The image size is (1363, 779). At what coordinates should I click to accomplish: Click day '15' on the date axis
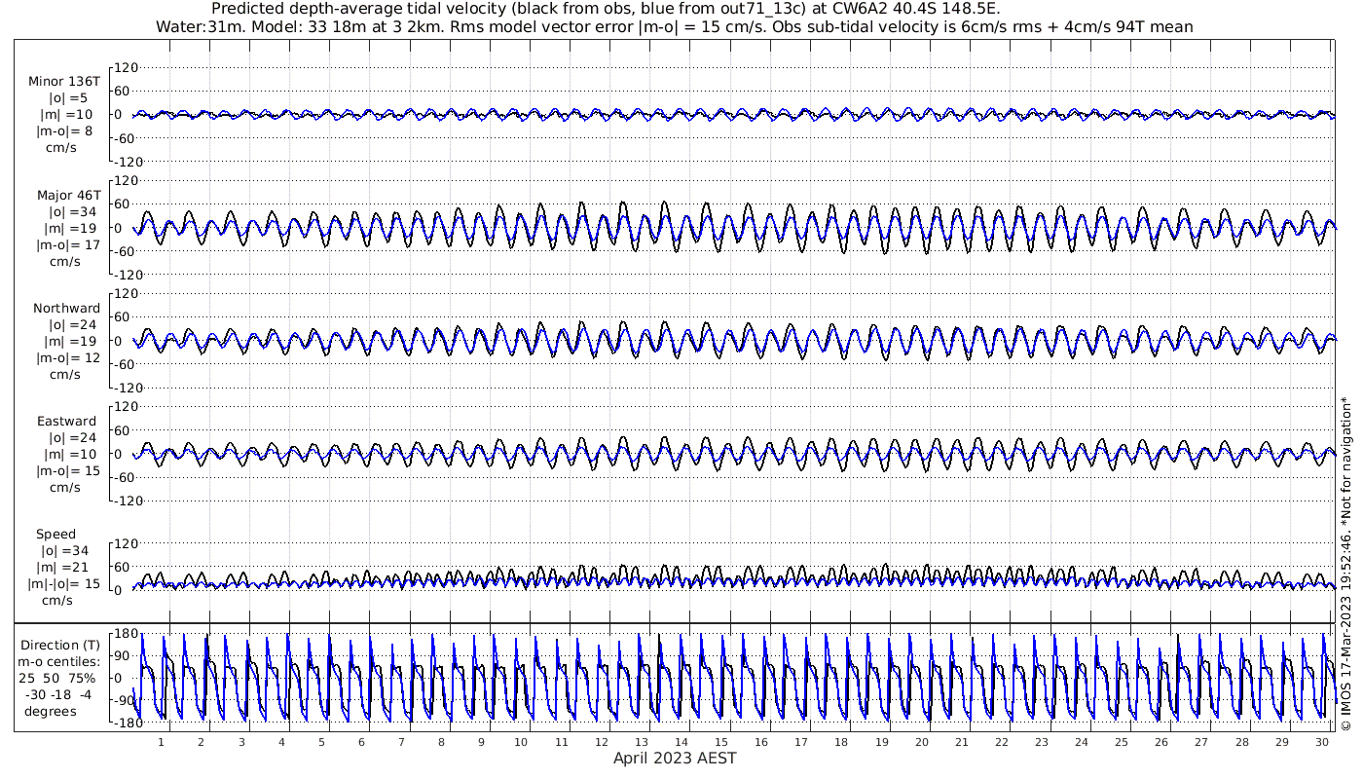721,742
